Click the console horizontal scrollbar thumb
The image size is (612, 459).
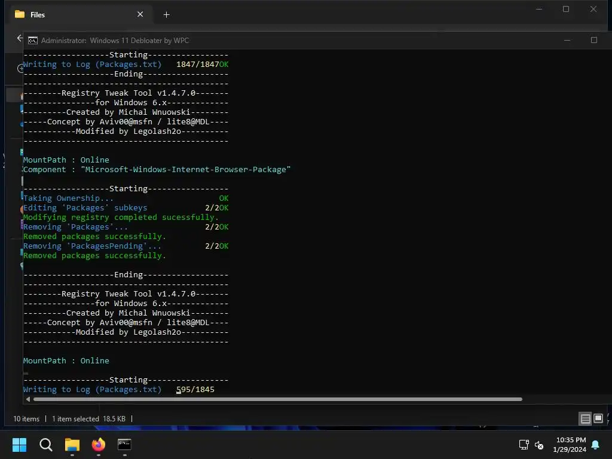coord(277,399)
